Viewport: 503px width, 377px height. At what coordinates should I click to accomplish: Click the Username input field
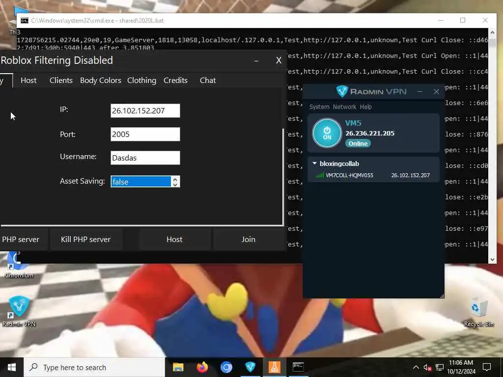(x=145, y=158)
